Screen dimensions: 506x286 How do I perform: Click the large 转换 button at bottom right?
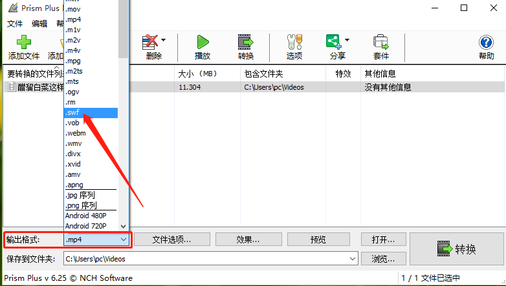(x=456, y=249)
